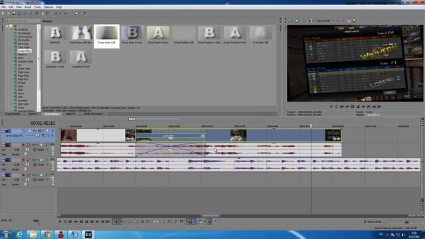Select Page Peel in the transitions list
425x239 pixels.
[x=23, y=76]
